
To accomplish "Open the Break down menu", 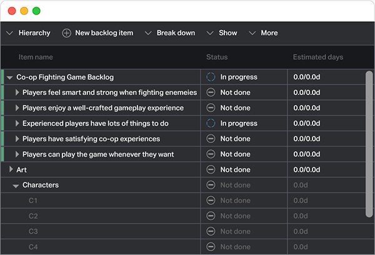I will tap(170, 33).
